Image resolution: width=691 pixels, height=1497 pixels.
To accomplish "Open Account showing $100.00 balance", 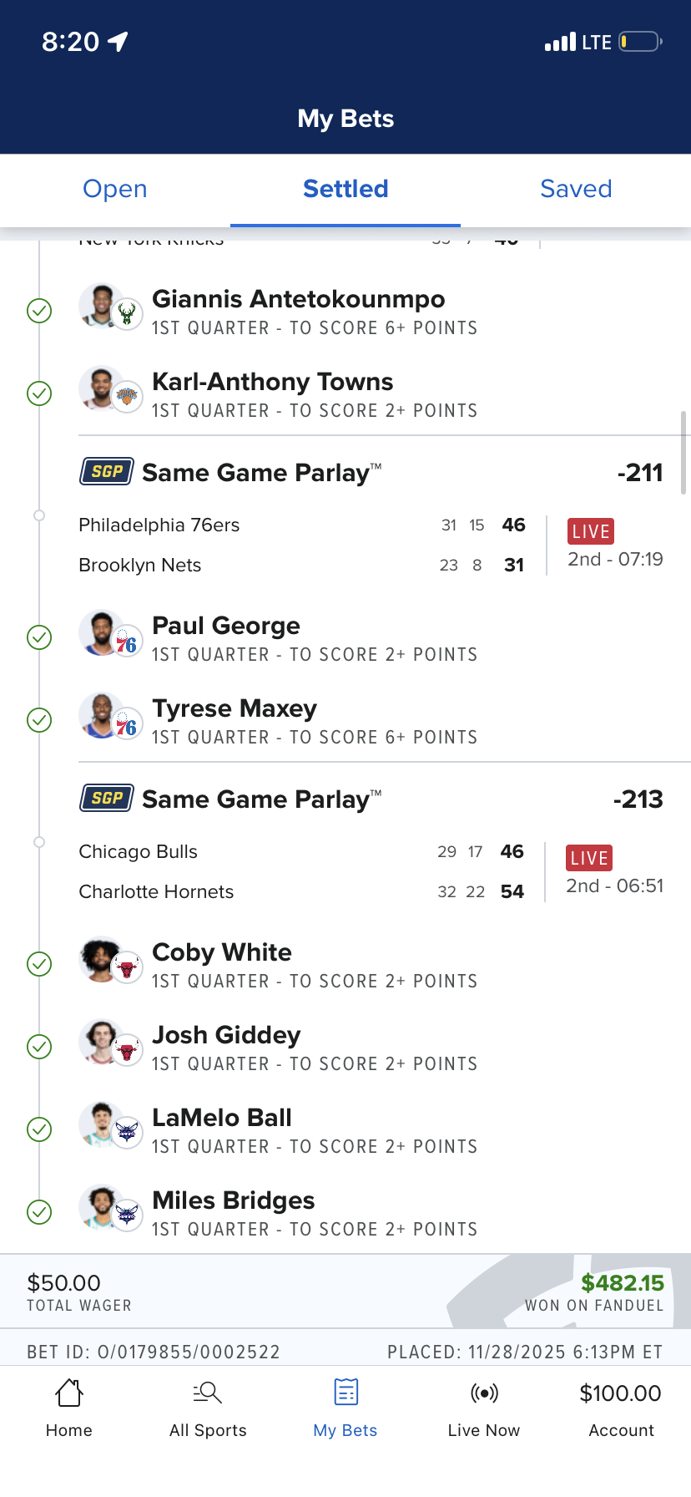I will coord(620,1408).
